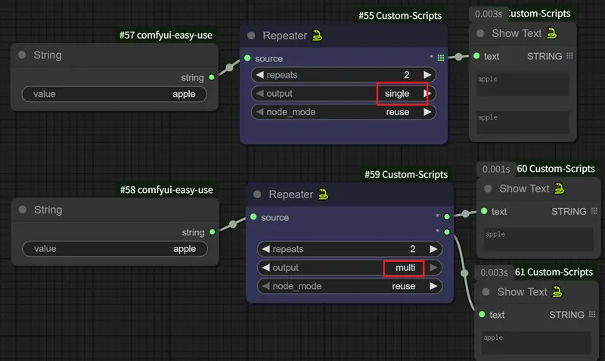The width and height of the screenshot is (605, 361).
Task: Click the apple text box in #61 Show Text
Action: coord(536,343)
